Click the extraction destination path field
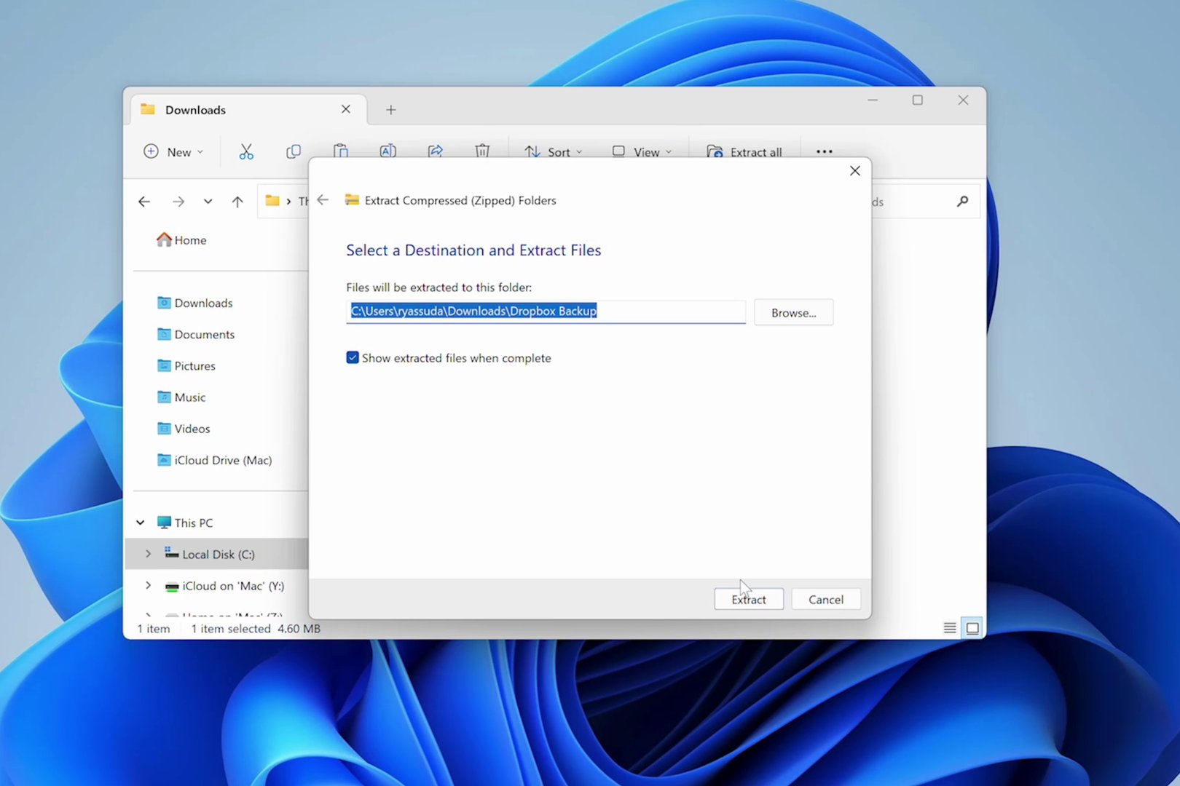 546,311
